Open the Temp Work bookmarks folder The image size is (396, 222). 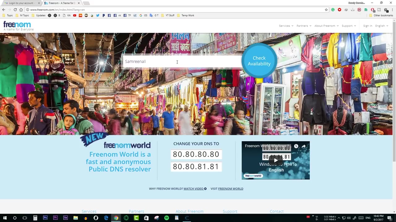tap(186, 15)
